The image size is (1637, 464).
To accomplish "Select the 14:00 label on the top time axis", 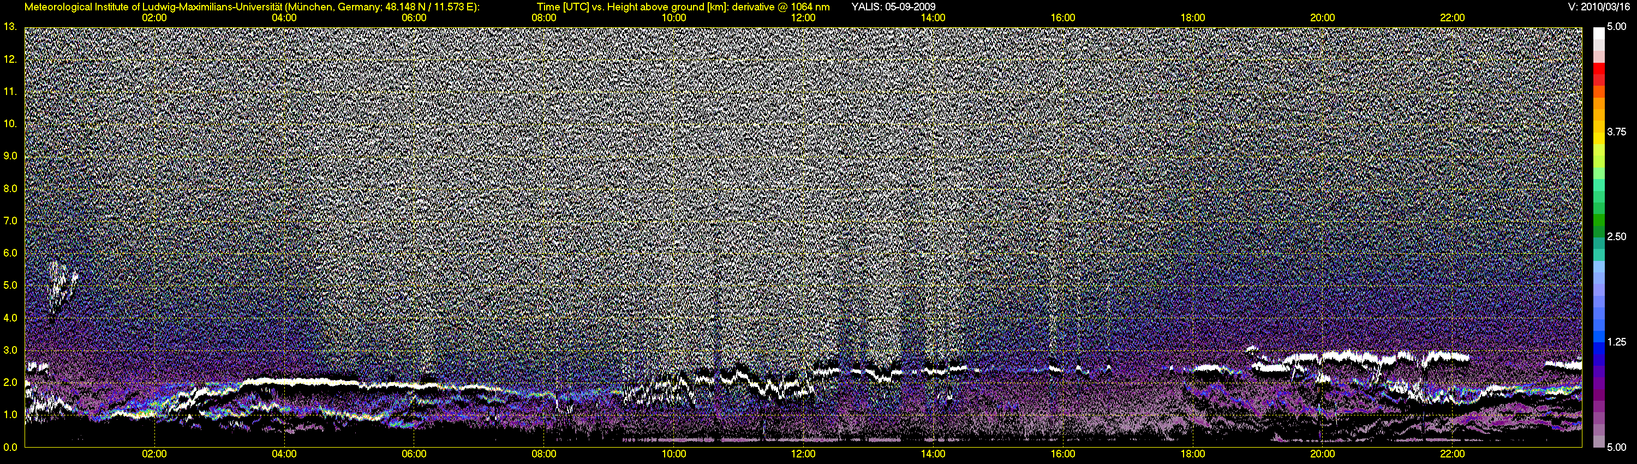I will pyautogui.click(x=933, y=18).
